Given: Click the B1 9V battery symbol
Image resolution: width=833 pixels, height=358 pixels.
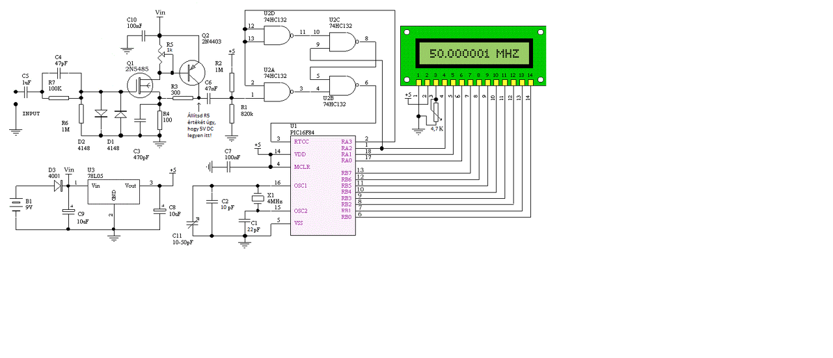Looking at the screenshot, I should tap(18, 207).
